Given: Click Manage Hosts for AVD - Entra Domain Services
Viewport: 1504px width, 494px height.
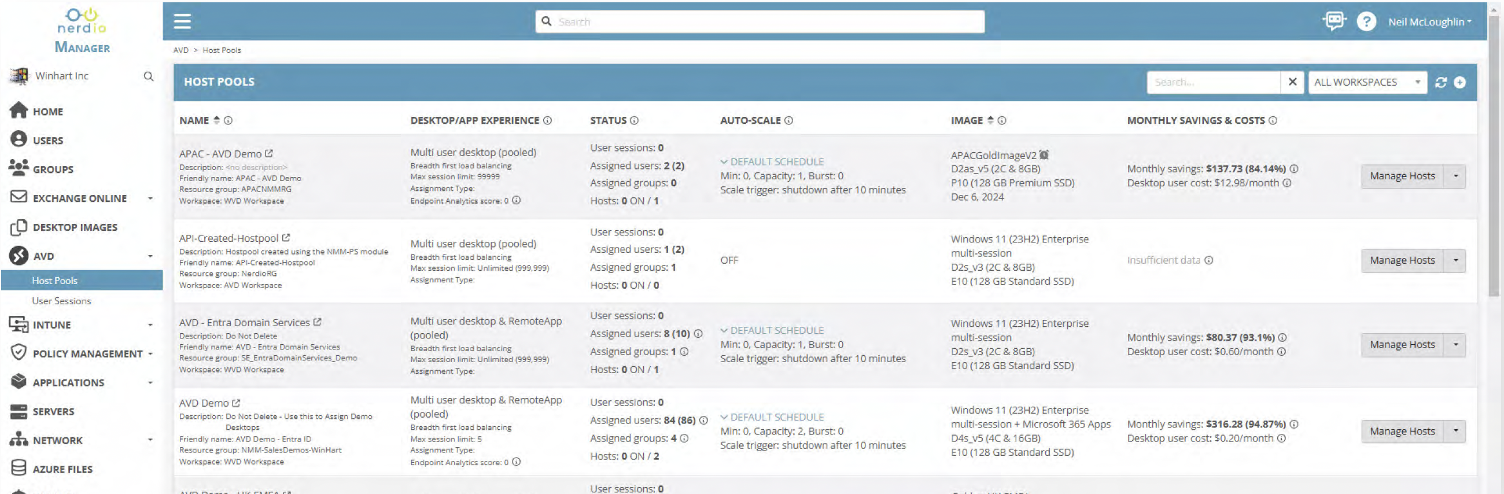Looking at the screenshot, I should [x=1402, y=345].
